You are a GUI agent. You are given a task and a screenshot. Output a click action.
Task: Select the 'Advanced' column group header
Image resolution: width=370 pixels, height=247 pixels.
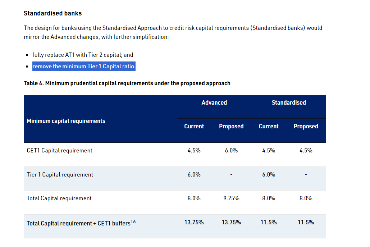point(214,103)
